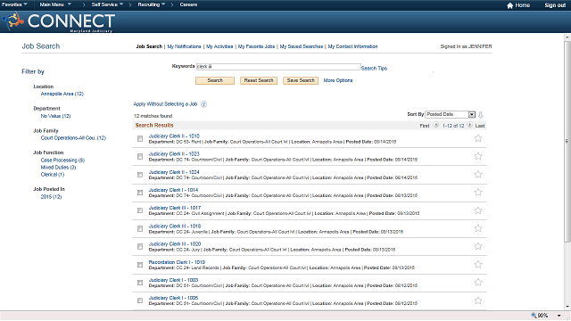Favorite Judiciary Clerk II - 1024 star

click(478, 175)
